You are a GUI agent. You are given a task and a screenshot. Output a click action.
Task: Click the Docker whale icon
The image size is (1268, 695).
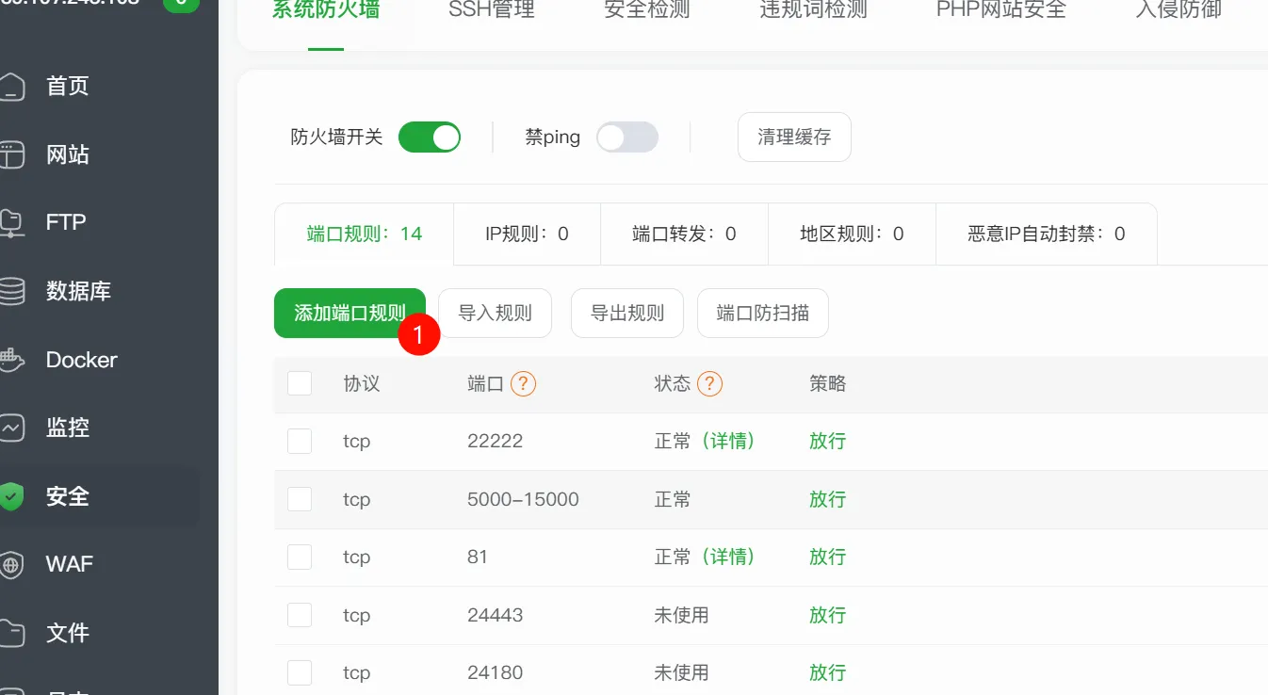point(11,361)
